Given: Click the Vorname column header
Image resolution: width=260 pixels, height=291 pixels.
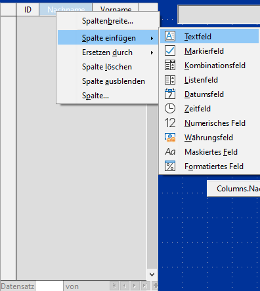Looking at the screenshot, I should tap(116, 9).
